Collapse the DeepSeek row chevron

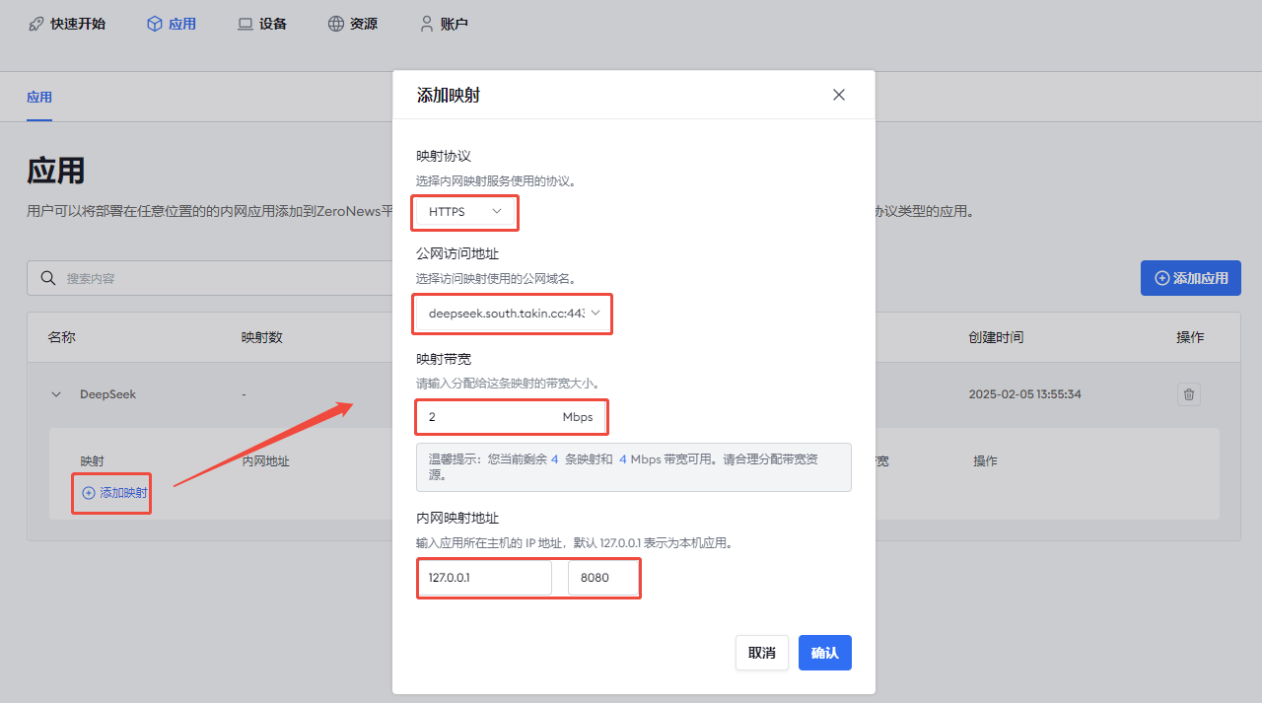point(56,394)
